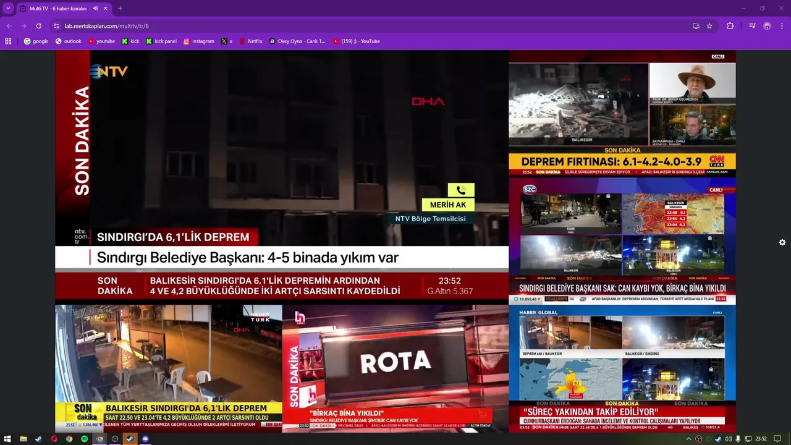This screenshot has width=791, height=445.
Task: Show hidden system tray icons
Action: click(x=689, y=439)
